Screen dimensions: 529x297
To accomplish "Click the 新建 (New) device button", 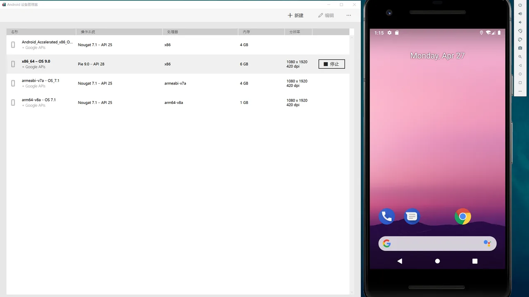I will [295, 15].
